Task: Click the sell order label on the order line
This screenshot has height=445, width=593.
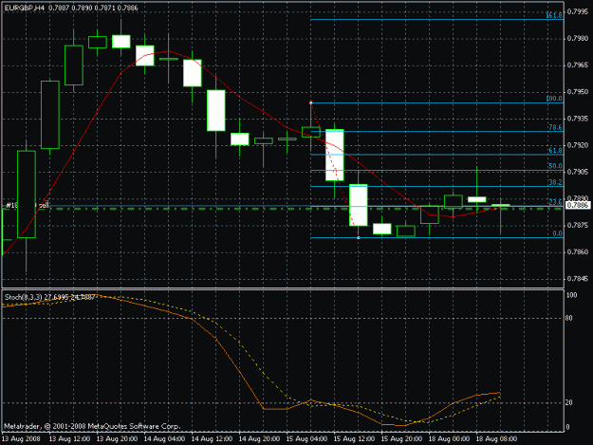Action: pyautogui.click(x=28, y=205)
